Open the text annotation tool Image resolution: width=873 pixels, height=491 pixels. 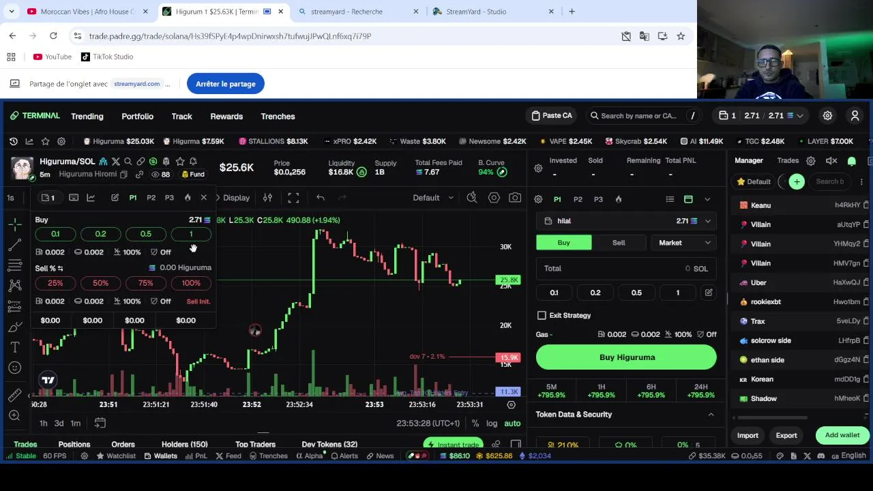(14, 347)
